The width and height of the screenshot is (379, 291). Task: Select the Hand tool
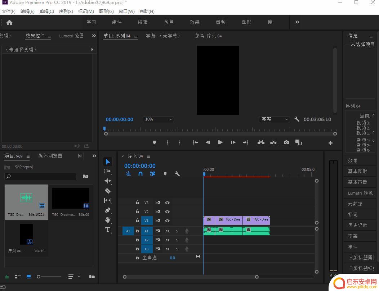tap(108, 220)
